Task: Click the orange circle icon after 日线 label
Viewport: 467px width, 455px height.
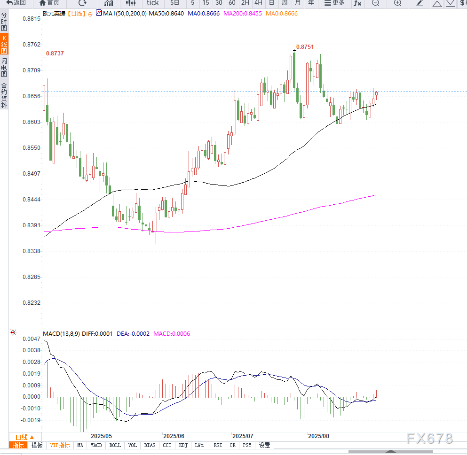Action: [x=90, y=14]
